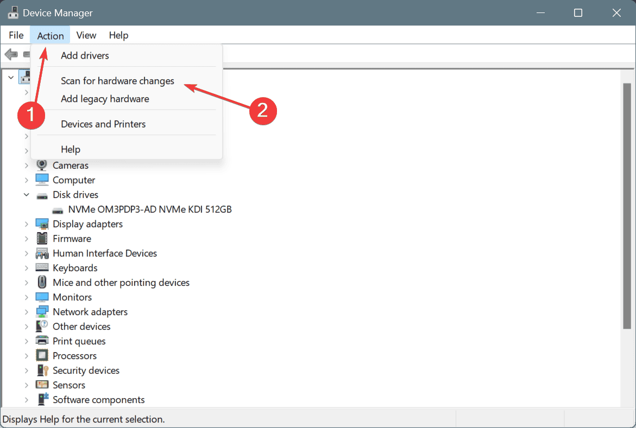Click the Network adapters icon
This screenshot has height=428, width=636.
[x=42, y=312]
